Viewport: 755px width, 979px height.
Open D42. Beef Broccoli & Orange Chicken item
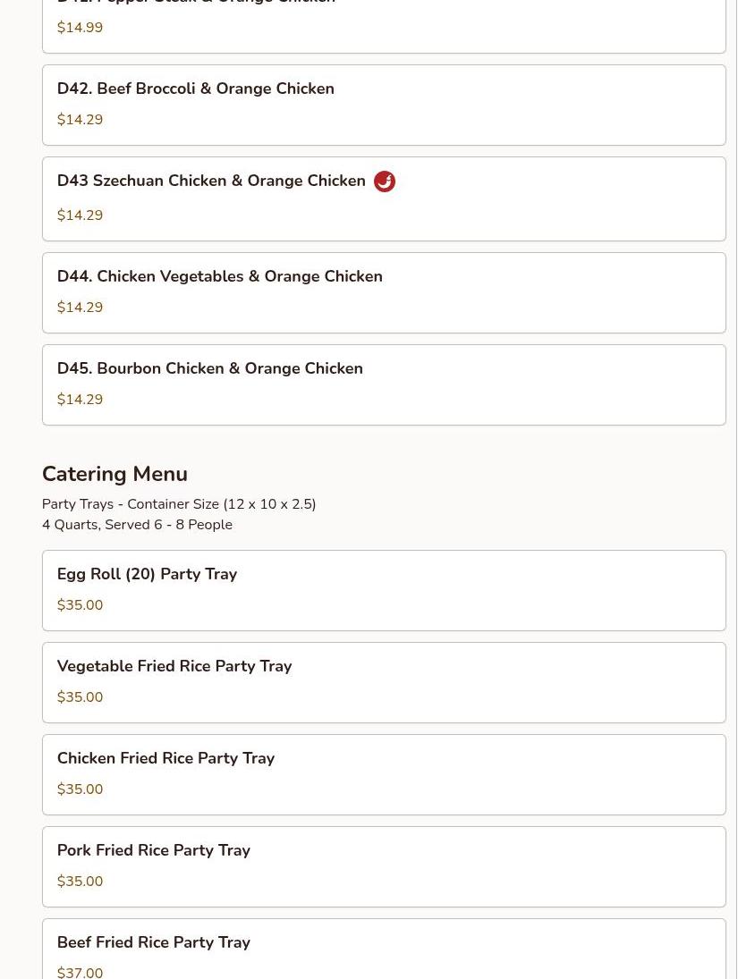(384, 105)
